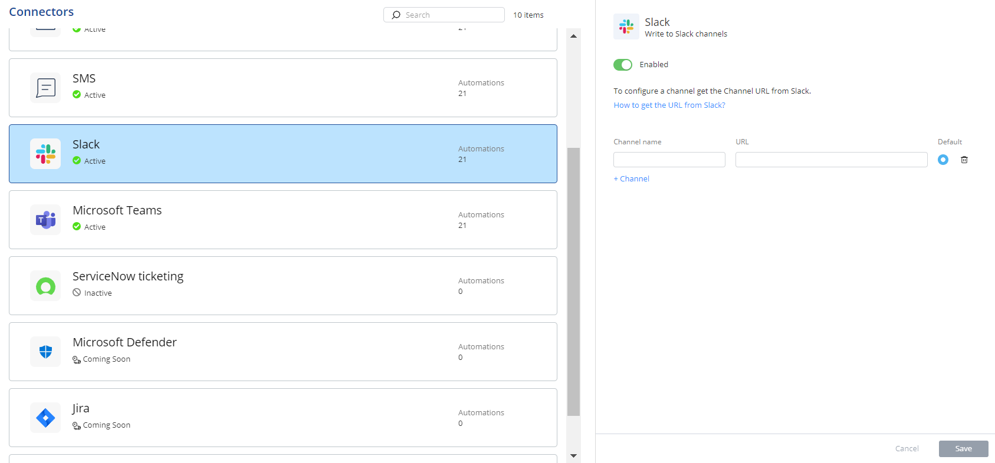Viewport: 995px width, 463px height.
Task: Click the Search connectors field
Action: 444,15
